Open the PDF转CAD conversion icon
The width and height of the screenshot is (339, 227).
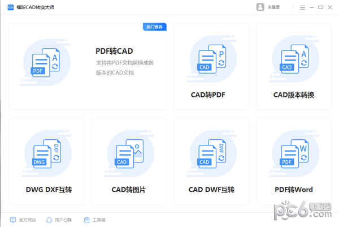pos(46,62)
